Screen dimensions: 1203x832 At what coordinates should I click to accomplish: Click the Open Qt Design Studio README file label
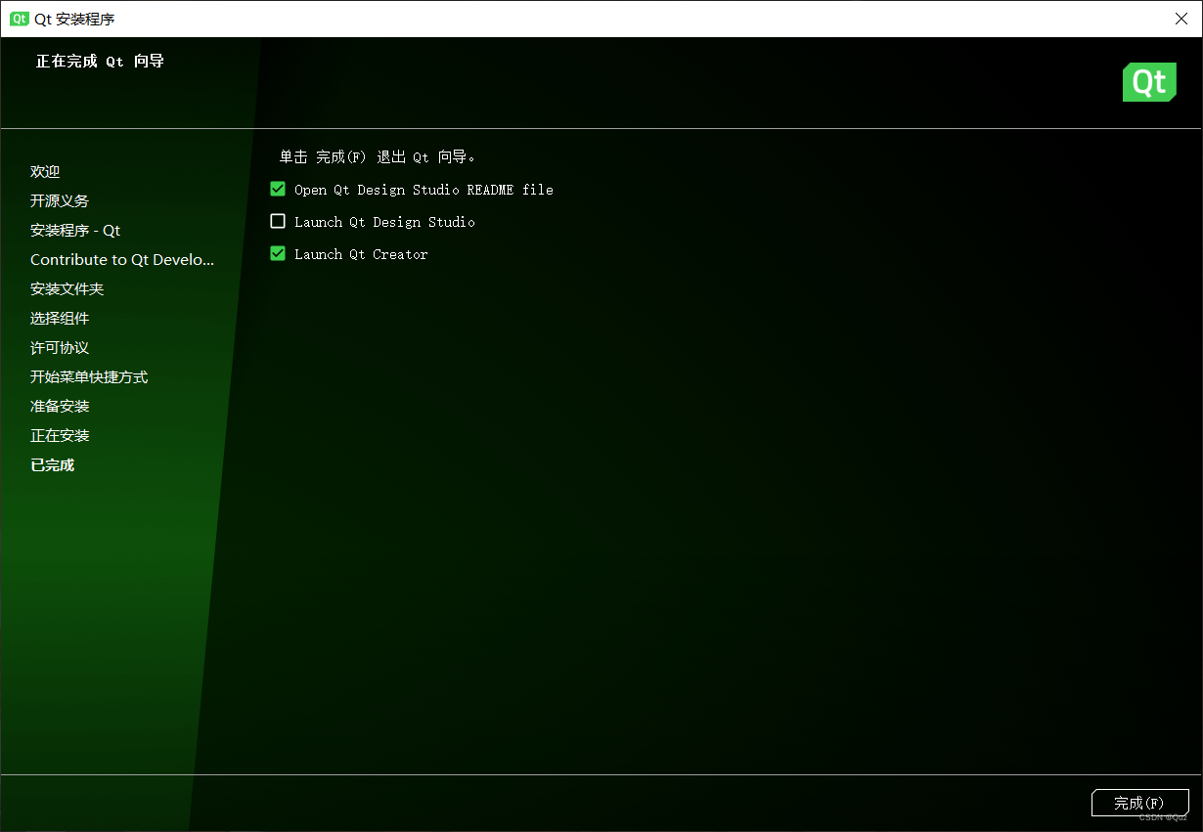coord(423,190)
